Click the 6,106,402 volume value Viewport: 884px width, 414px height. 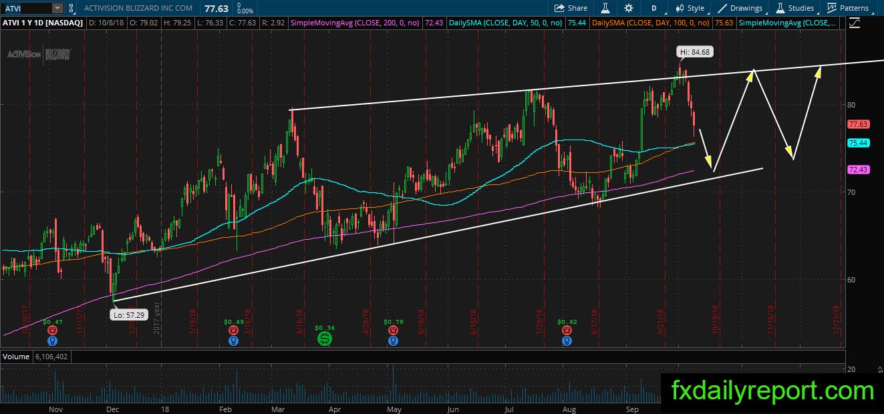50,357
